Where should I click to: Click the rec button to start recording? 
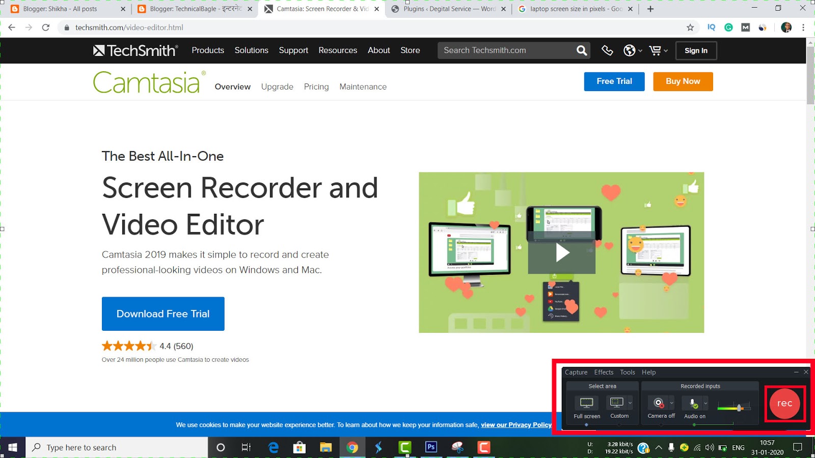click(784, 404)
